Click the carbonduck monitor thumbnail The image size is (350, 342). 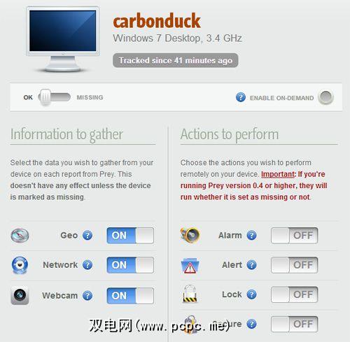(x=62, y=39)
